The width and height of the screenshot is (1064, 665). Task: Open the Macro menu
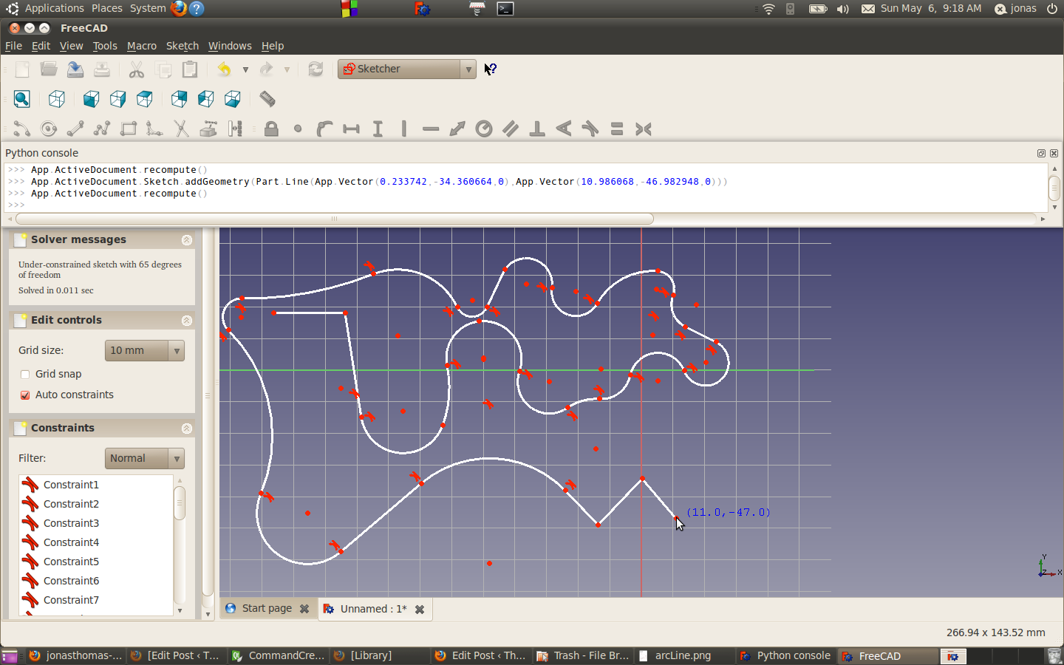click(x=141, y=46)
